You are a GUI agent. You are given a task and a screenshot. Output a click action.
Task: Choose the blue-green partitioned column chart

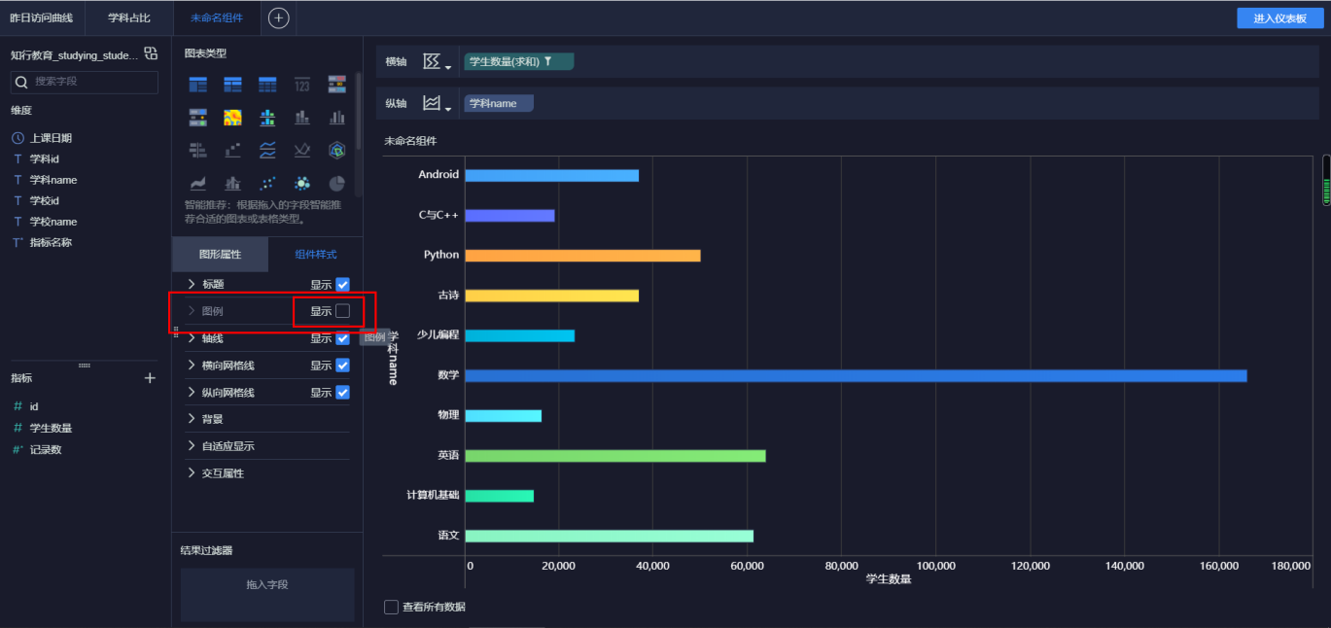pyautogui.click(x=267, y=118)
